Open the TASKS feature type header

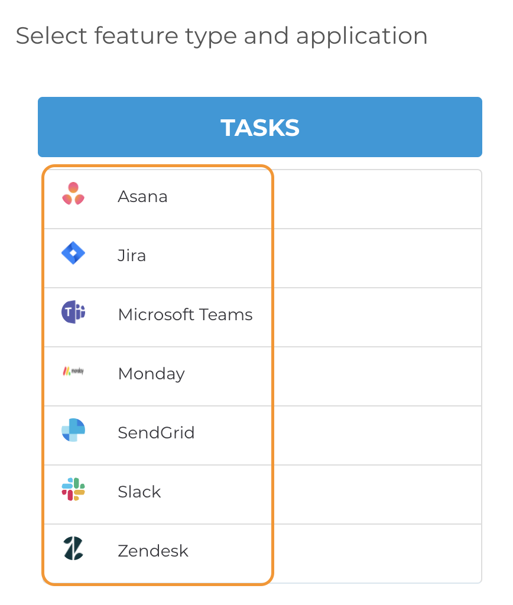260,127
